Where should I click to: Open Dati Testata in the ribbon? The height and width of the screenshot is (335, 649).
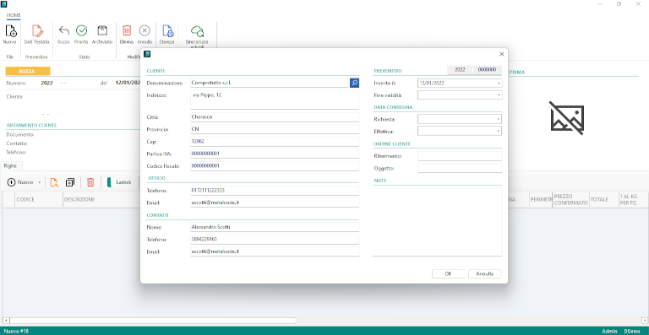click(x=37, y=31)
